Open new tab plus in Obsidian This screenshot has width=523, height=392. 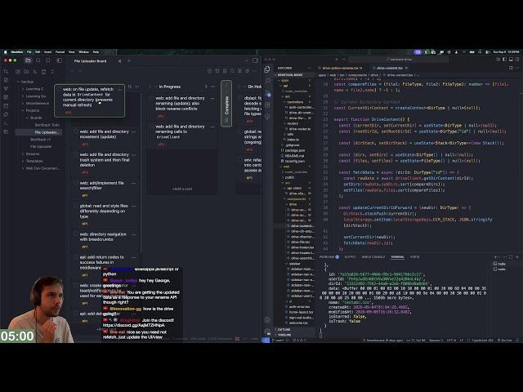[x=129, y=60]
